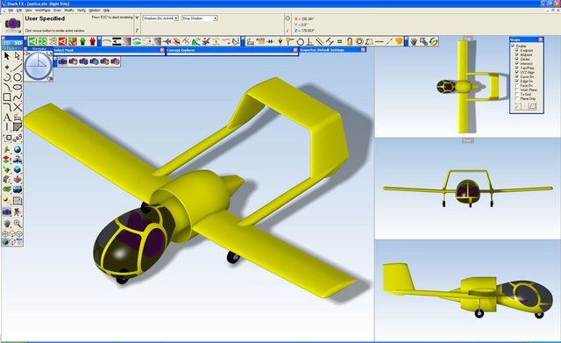This screenshot has width=561, height=343.
Task: Click the first green triangle toolbar icon
Action: pyautogui.click(x=33, y=41)
